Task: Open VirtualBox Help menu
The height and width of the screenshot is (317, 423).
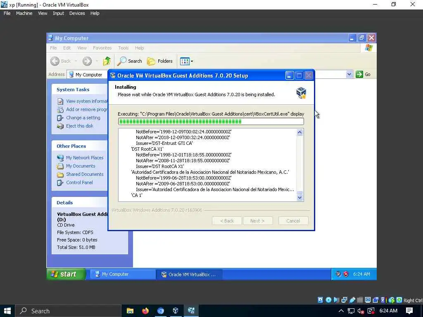Action: [95, 13]
